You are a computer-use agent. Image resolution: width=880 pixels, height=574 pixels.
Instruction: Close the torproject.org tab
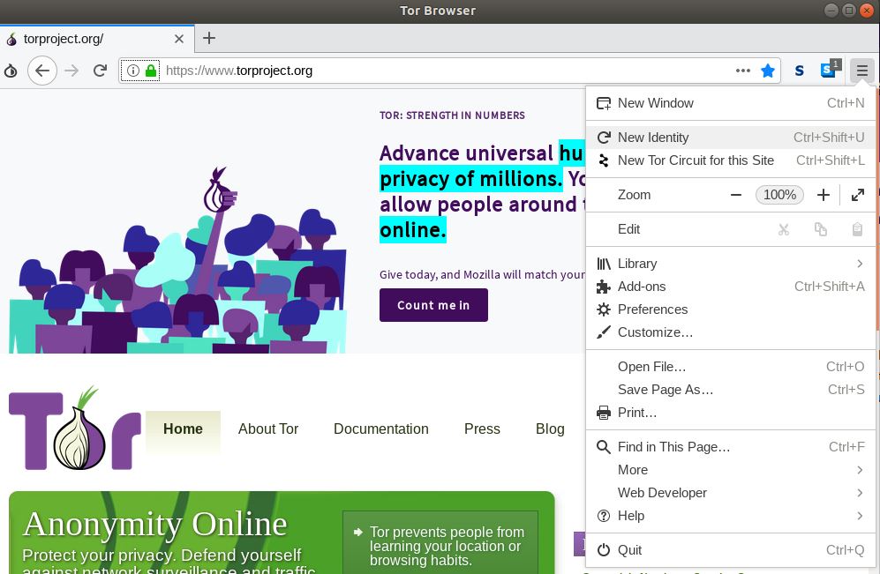click(179, 39)
